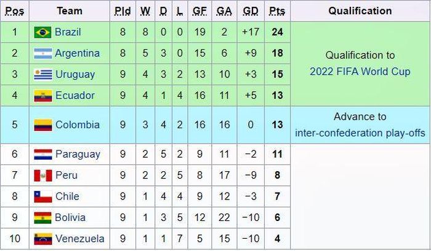Open the Argentina team link

[77, 53]
